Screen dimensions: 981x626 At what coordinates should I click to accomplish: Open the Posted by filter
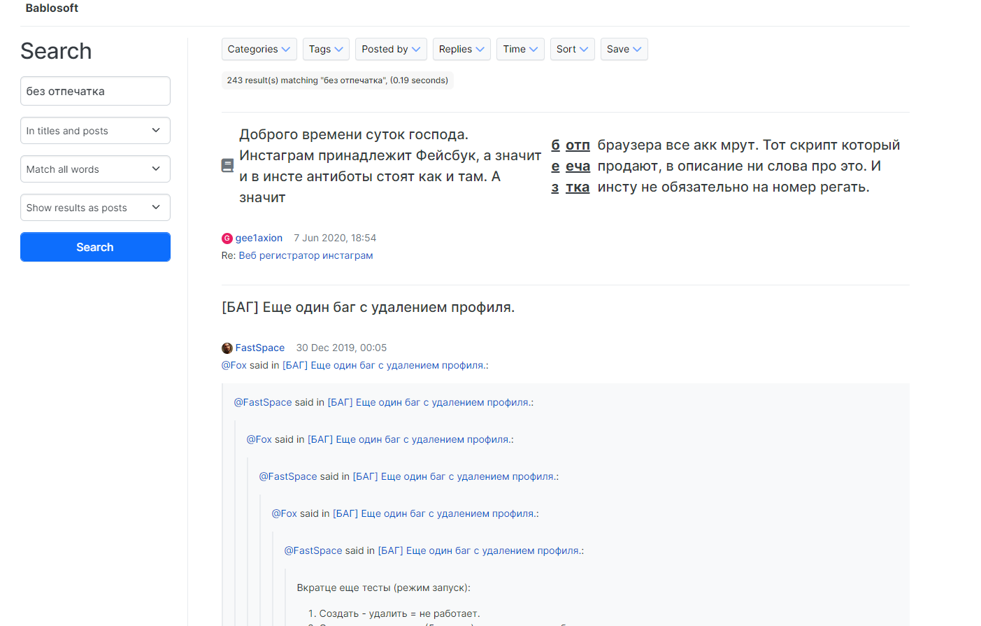pyautogui.click(x=391, y=49)
